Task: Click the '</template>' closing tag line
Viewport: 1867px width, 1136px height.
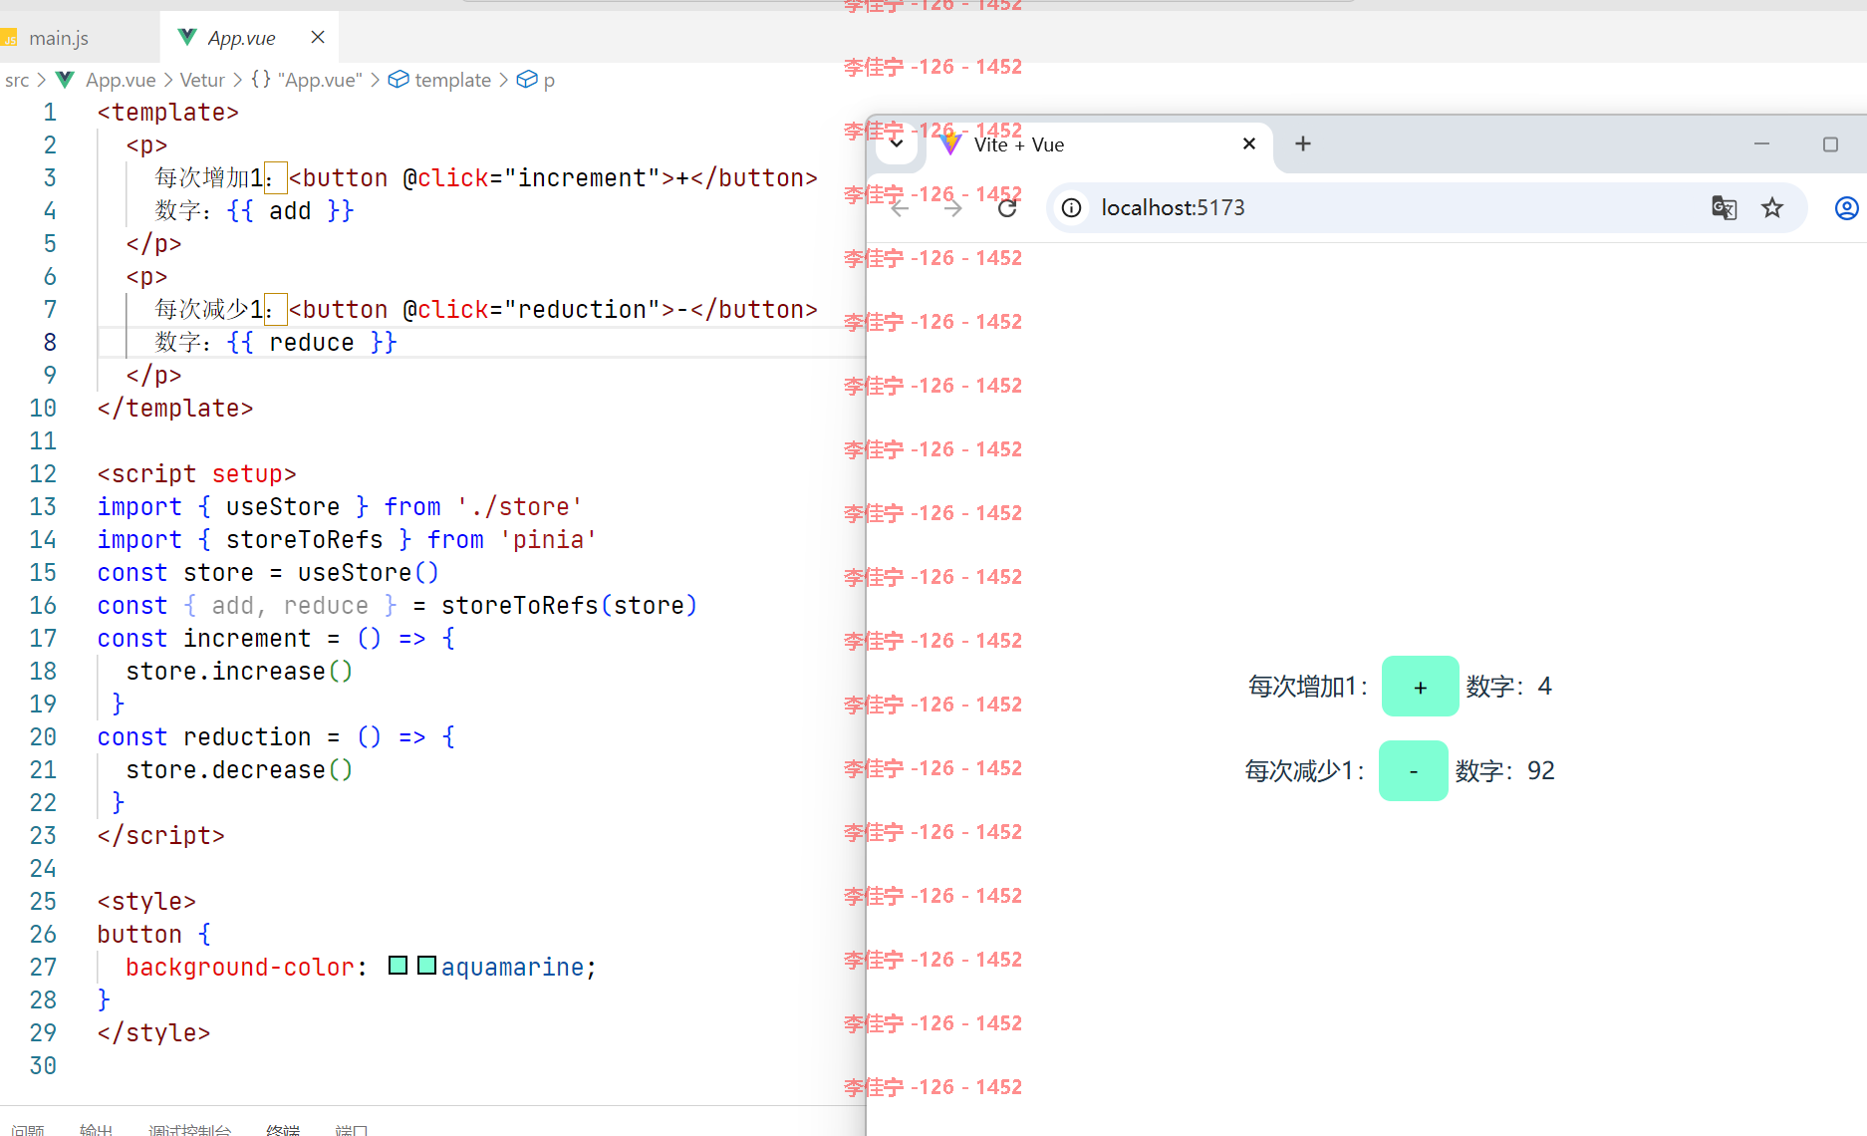Action: pyautogui.click(x=174, y=408)
